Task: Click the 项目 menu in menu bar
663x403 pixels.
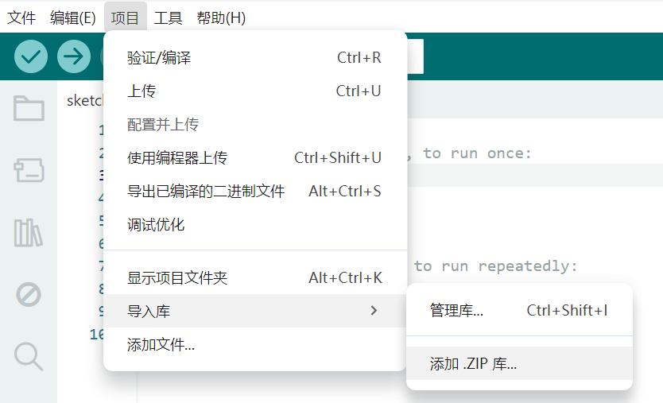Action: click(x=125, y=17)
